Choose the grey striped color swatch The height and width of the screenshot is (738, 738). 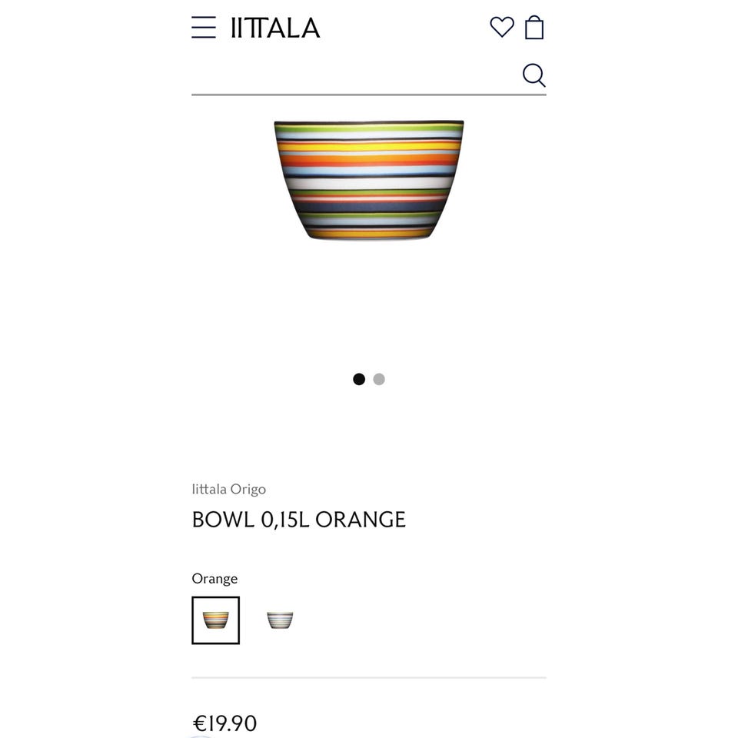[x=280, y=620]
